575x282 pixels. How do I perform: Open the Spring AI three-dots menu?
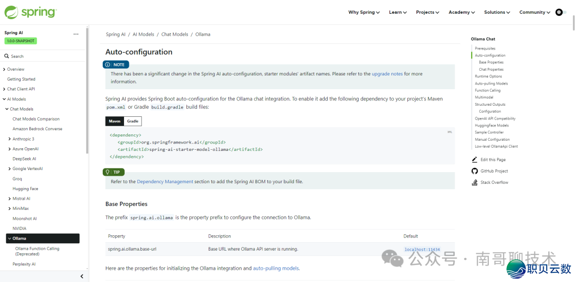tap(76, 34)
